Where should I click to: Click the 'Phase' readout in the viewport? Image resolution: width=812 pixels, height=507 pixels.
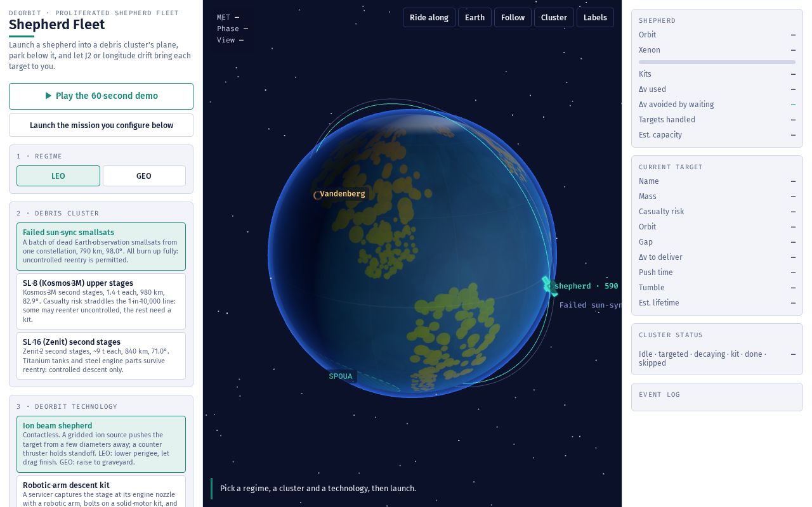pos(232,29)
